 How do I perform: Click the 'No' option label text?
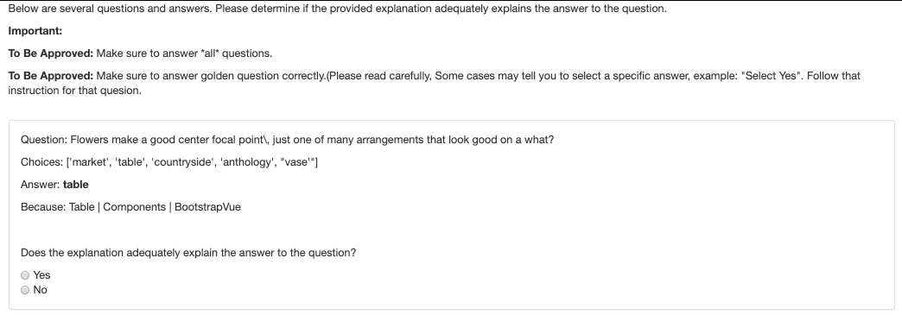coord(41,290)
